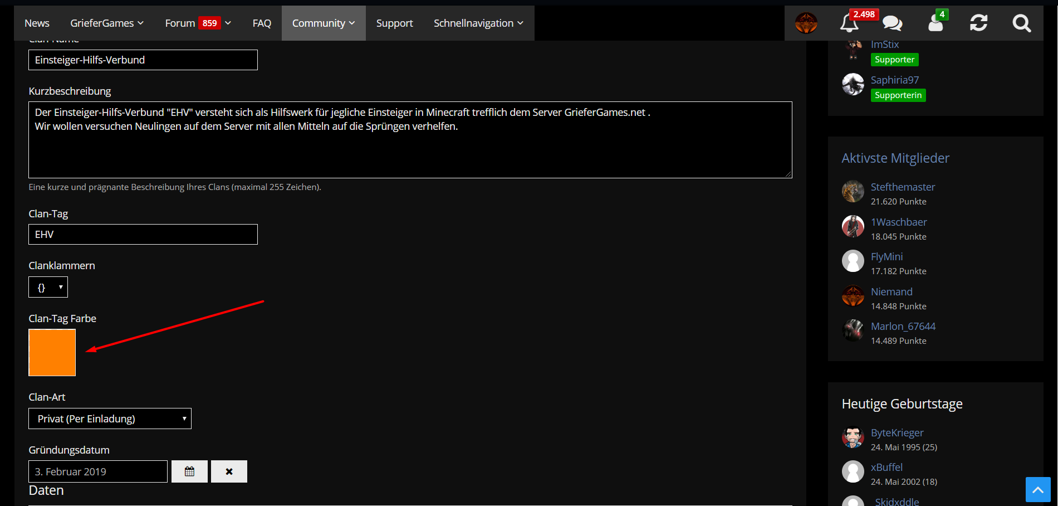Clear the founding date with X button
The image size is (1058, 506).
[229, 471]
